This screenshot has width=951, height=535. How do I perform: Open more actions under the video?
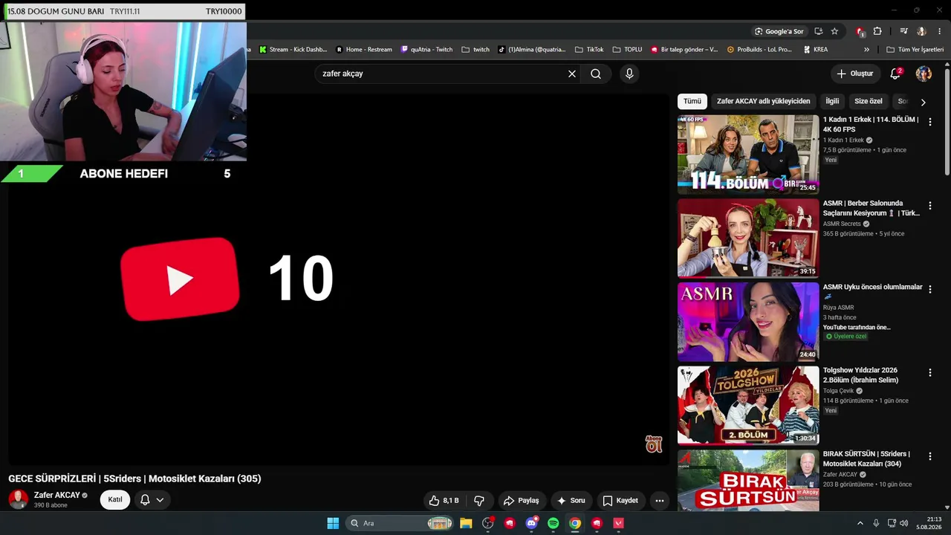pyautogui.click(x=659, y=501)
